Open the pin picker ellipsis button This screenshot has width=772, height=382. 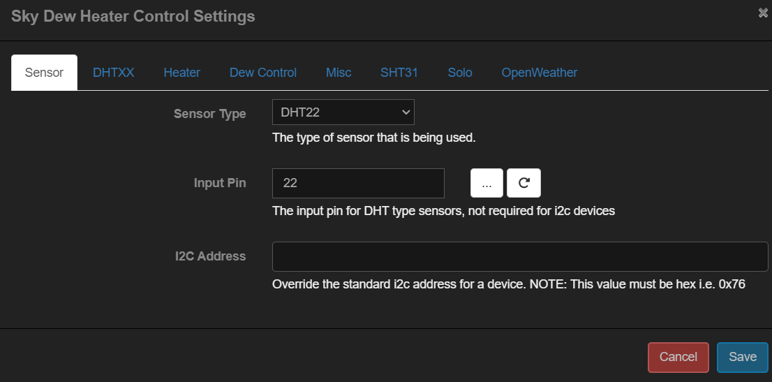click(x=487, y=183)
